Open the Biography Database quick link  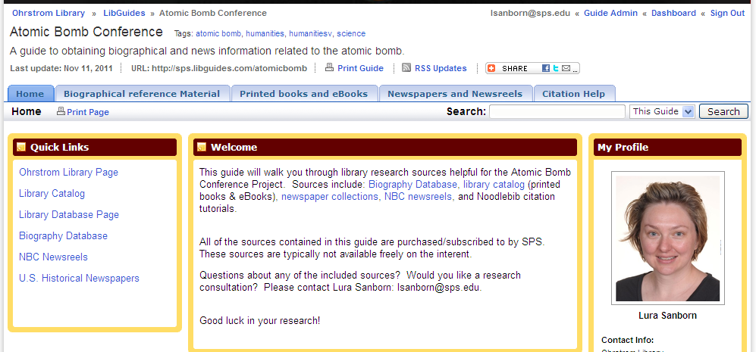pyautogui.click(x=63, y=236)
